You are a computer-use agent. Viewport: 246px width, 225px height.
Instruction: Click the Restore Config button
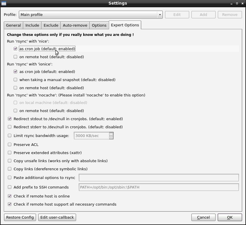tap(20, 217)
